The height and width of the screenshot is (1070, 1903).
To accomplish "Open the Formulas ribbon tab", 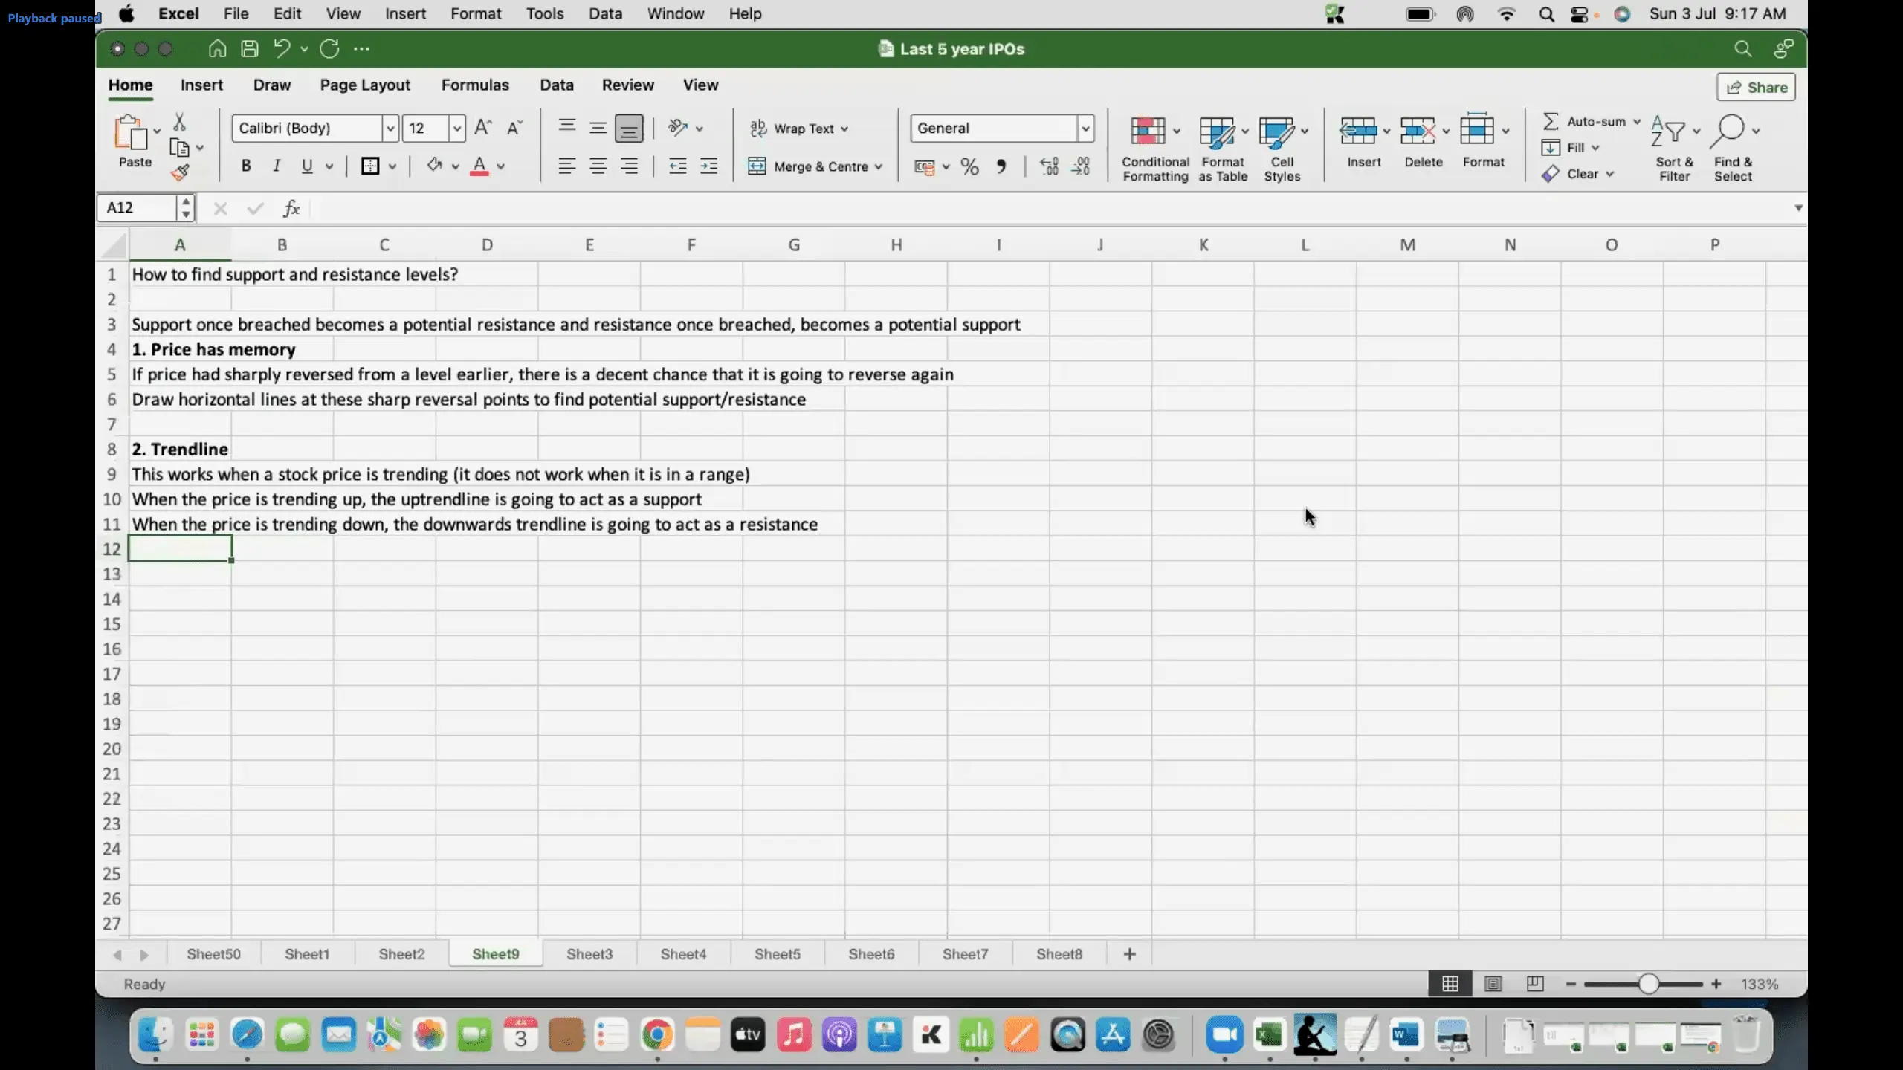I will (x=475, y=85).
